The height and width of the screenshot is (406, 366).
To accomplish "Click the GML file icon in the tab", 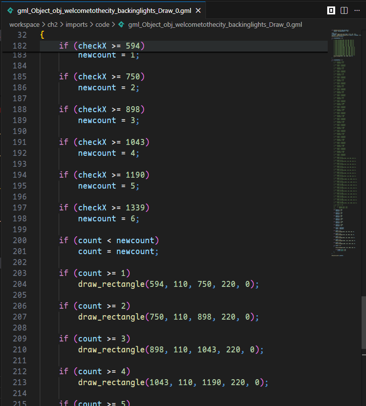I will point(10,10).
